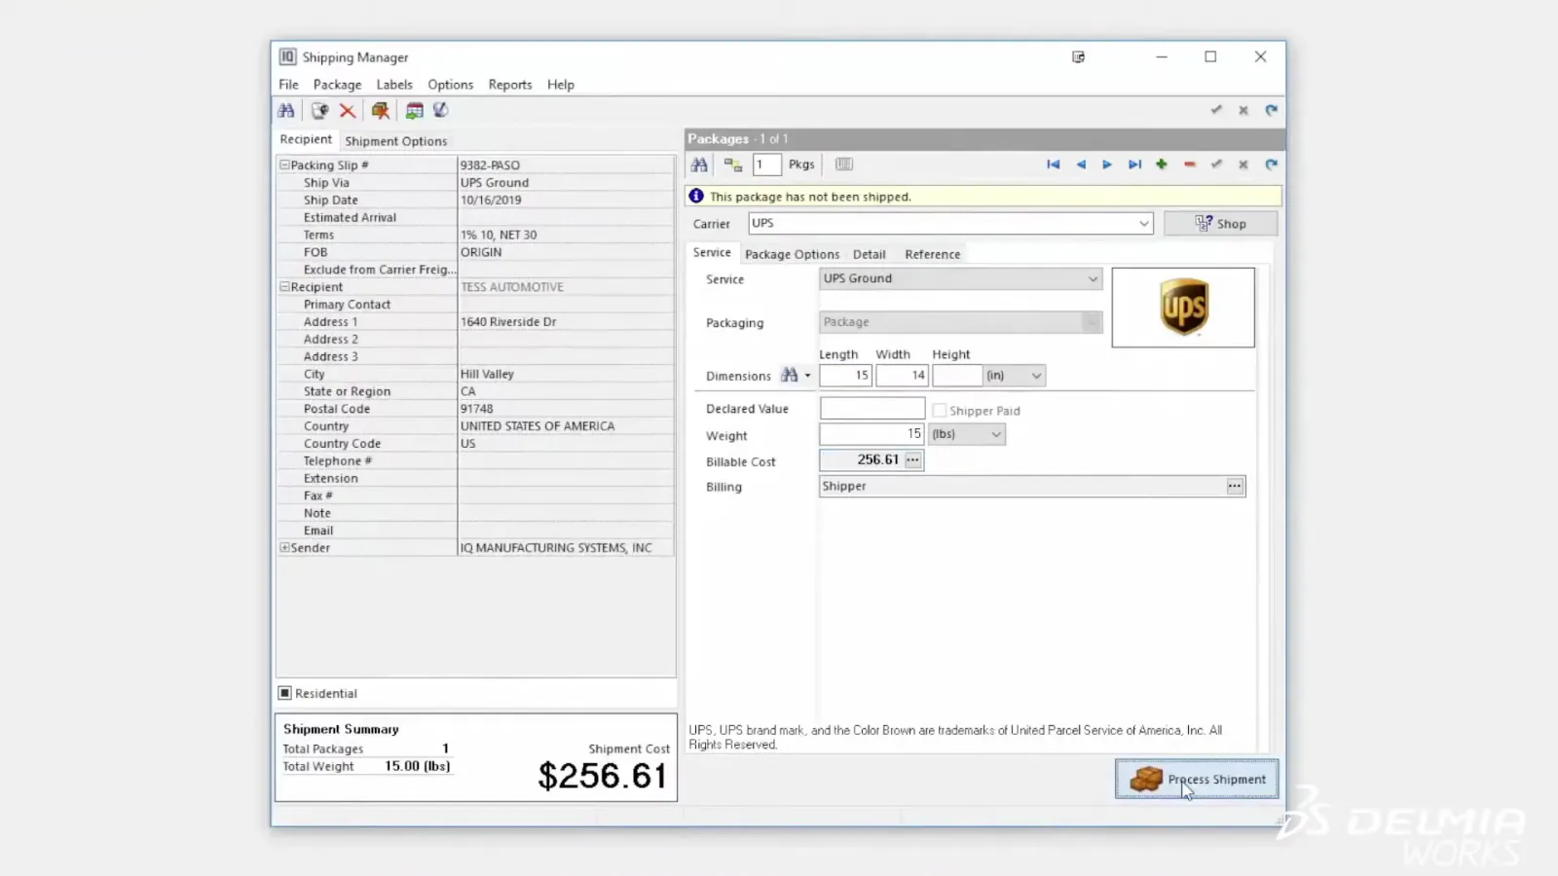Go to next package record
The height and width of the screenshot is (876, 1558).
[x=1107, y=164]
